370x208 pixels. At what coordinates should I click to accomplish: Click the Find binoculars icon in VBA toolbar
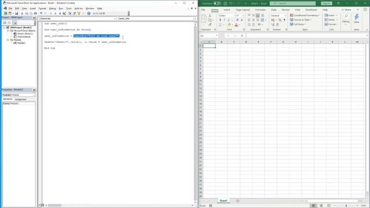tap(35, 13)
